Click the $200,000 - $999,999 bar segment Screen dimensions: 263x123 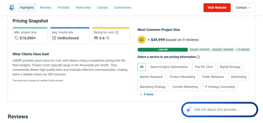click(223, 50)
